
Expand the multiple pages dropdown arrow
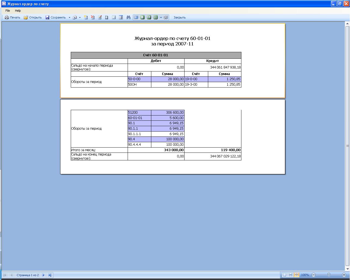point(161,17)
